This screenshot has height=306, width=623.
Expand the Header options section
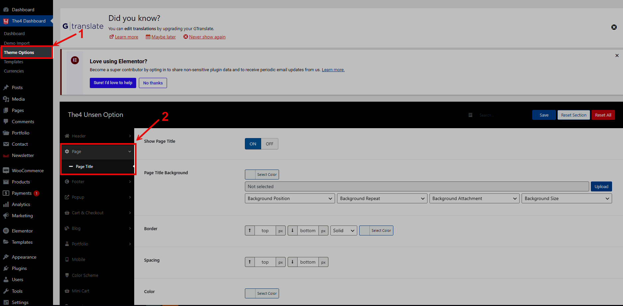(97, 136)
